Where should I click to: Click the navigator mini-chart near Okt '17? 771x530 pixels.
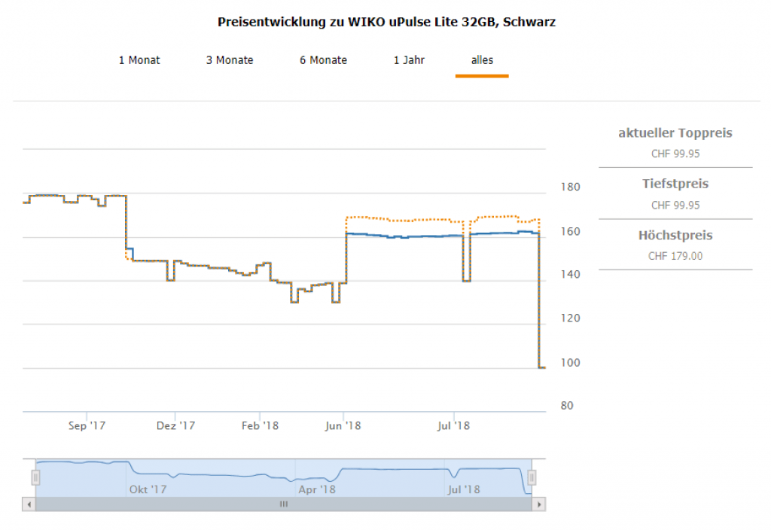pos(148,489)
